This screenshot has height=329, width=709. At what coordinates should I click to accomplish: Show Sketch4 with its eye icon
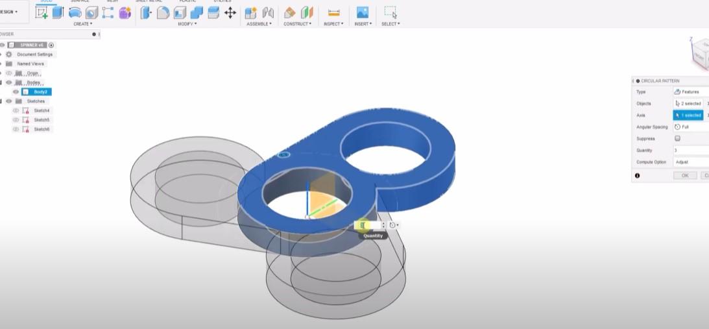coord(16,110)
